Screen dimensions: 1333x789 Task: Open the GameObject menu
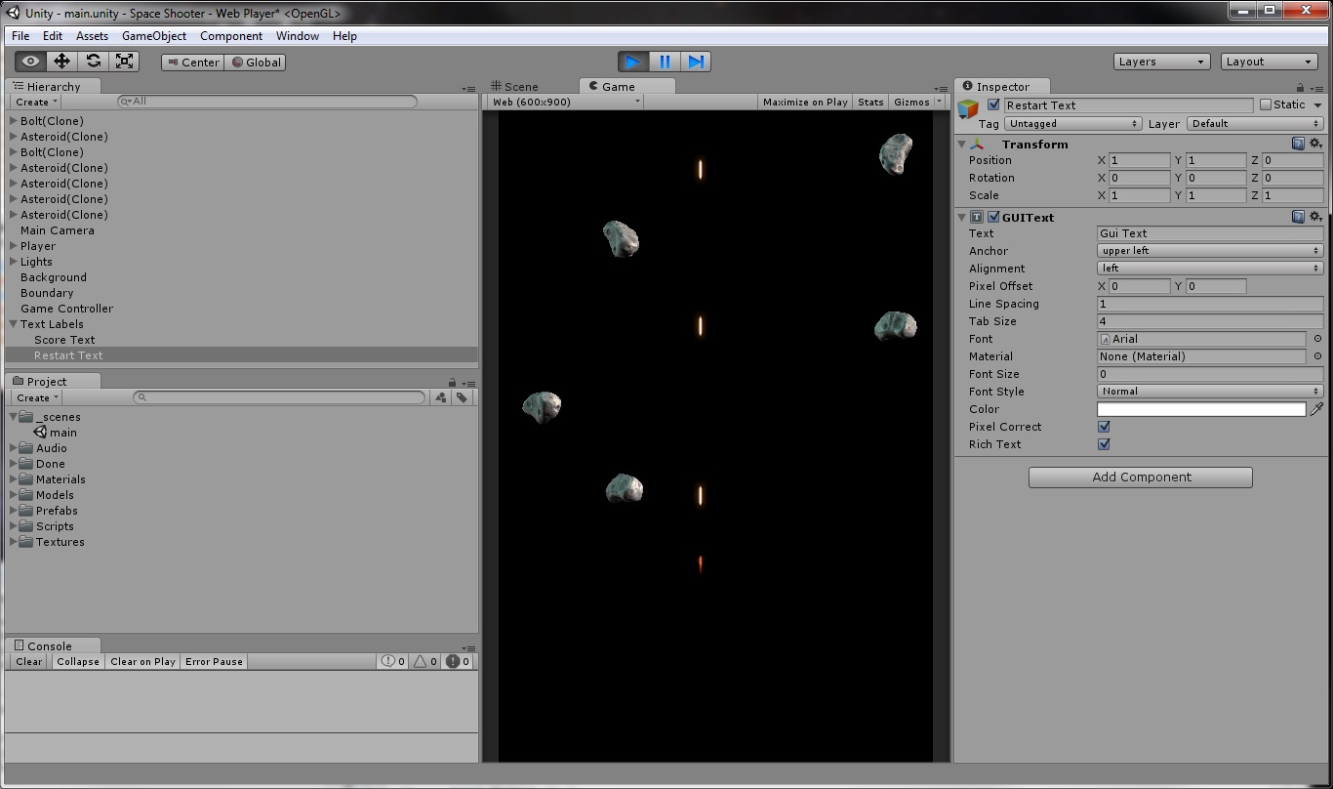tap(153, 35)
